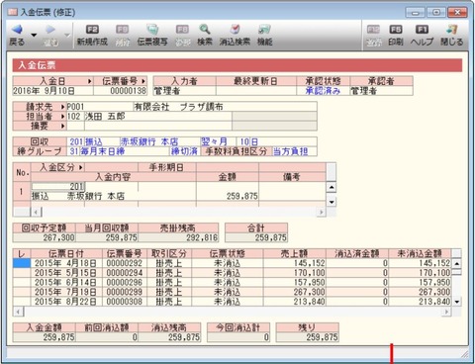
Task: Open the 請求先 lookup arrow
Action: [x=62, y=107]
